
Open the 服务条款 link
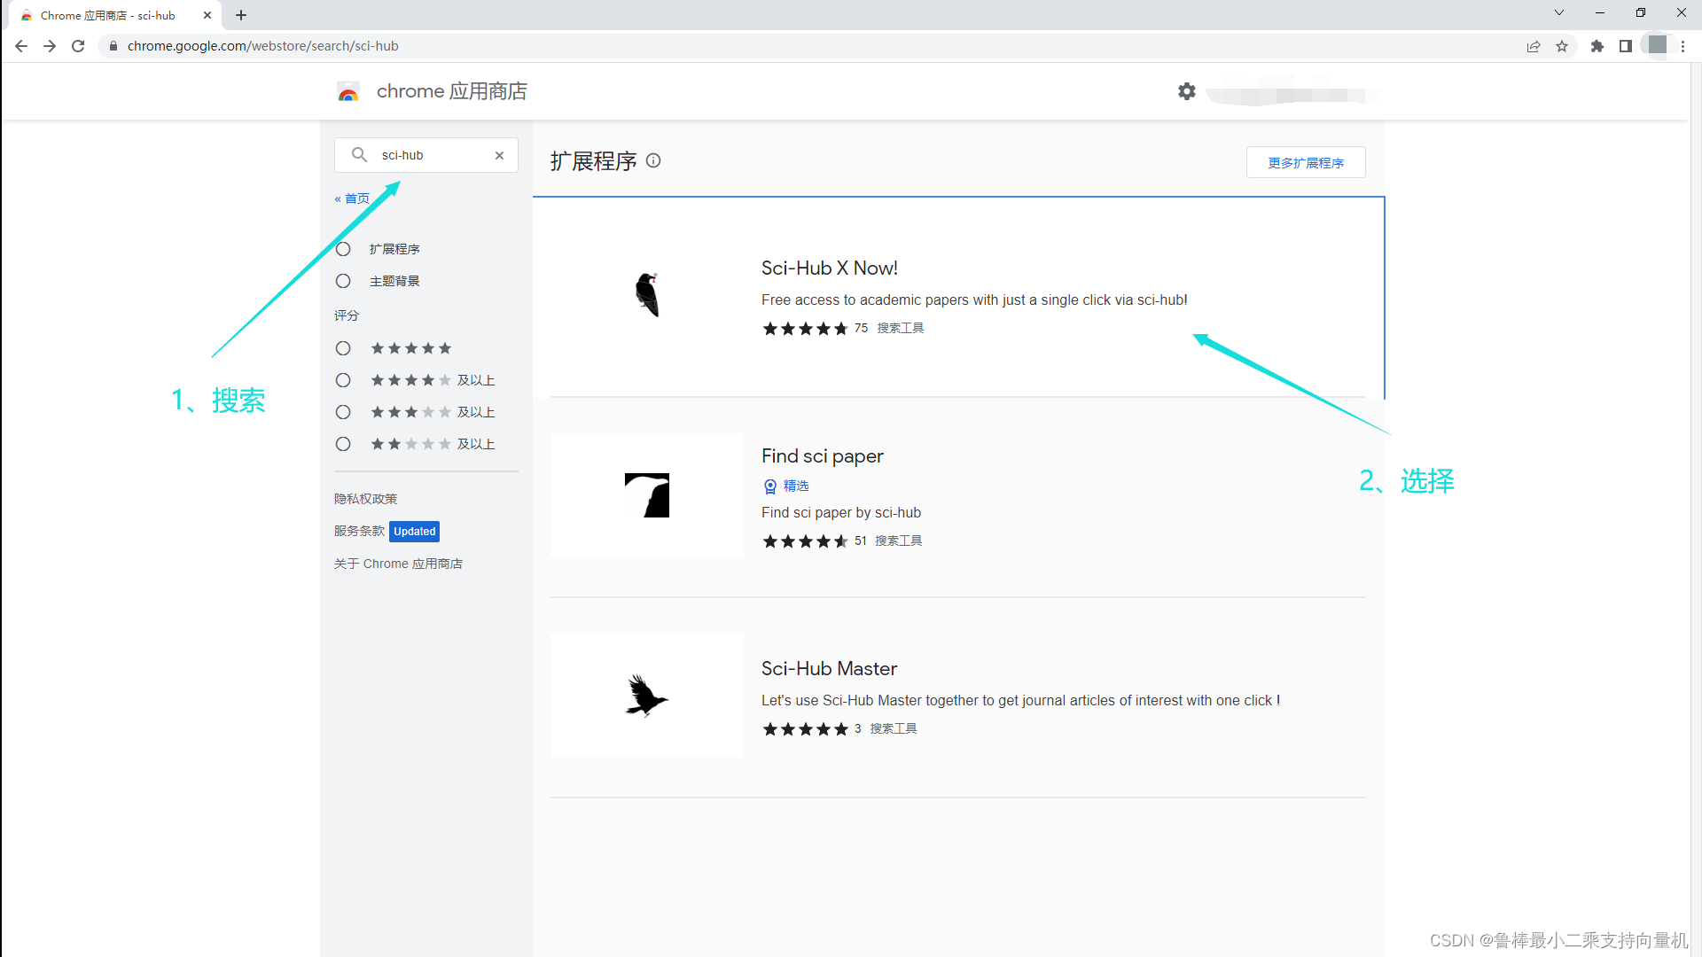point(359,531)
